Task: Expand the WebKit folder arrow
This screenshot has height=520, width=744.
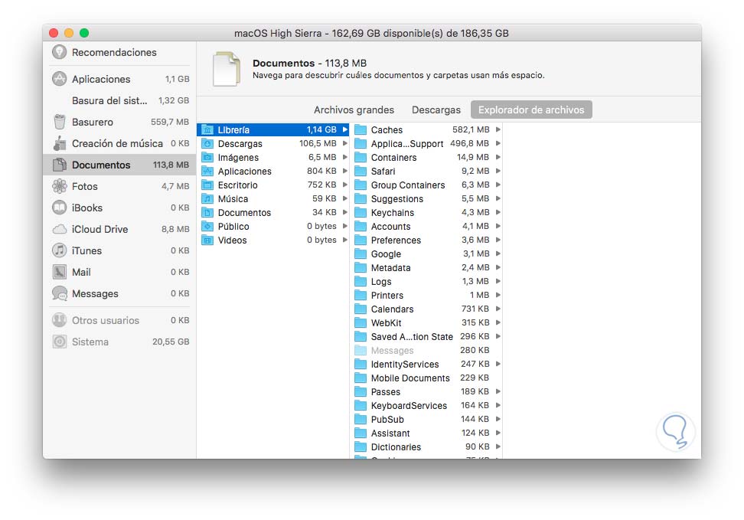Action: coord(498,322)
